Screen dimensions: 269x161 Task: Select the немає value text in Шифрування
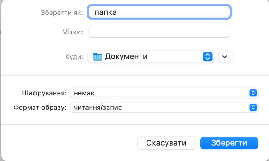pyautogui.click(x=84, y=93)
